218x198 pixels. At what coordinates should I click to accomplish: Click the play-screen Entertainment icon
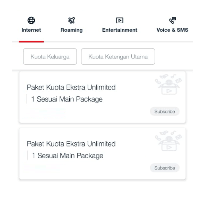(x=120, y=21)
